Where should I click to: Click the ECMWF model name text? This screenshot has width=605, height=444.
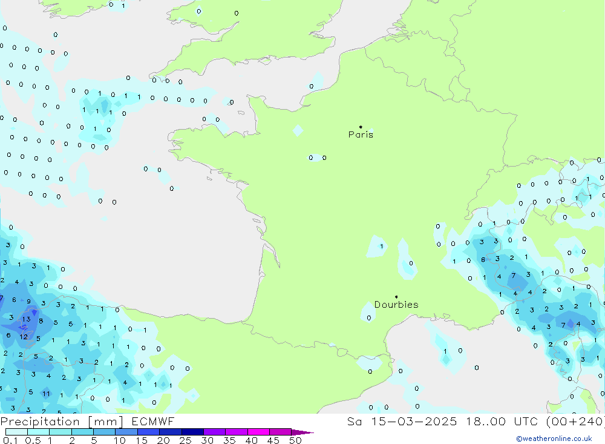pyautogui.click(x=153, y=422)
